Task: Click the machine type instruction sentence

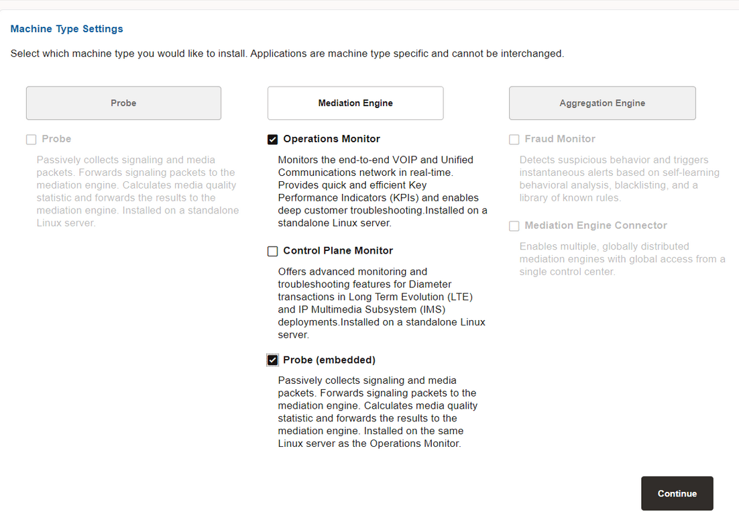Action: tap(287, 54)
